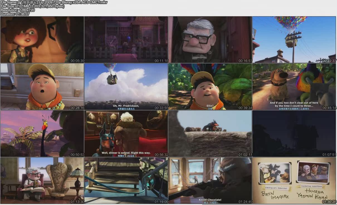This screenshot has height=205, width=337.
Task: Click the subtitle "Ellie?"
Action: pyautogui.click(x=210, y=106)
